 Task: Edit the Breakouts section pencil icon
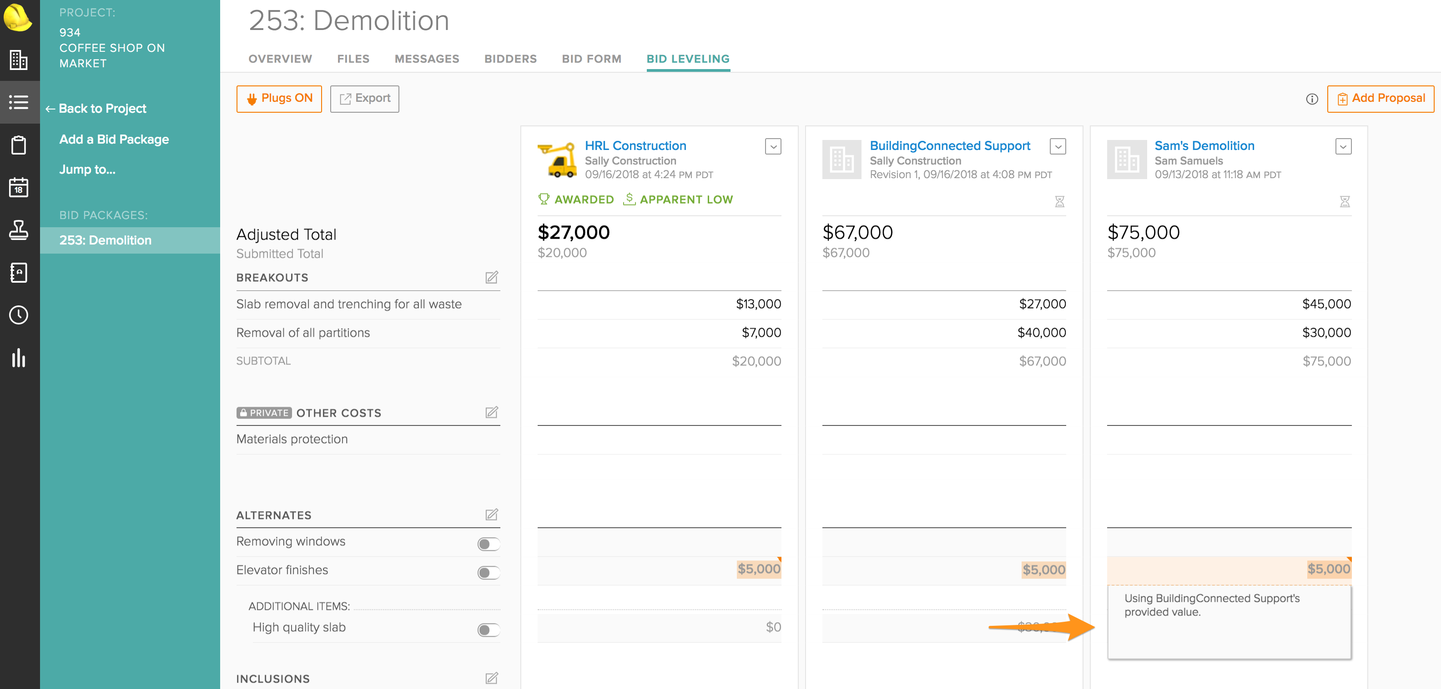[491, 278]
